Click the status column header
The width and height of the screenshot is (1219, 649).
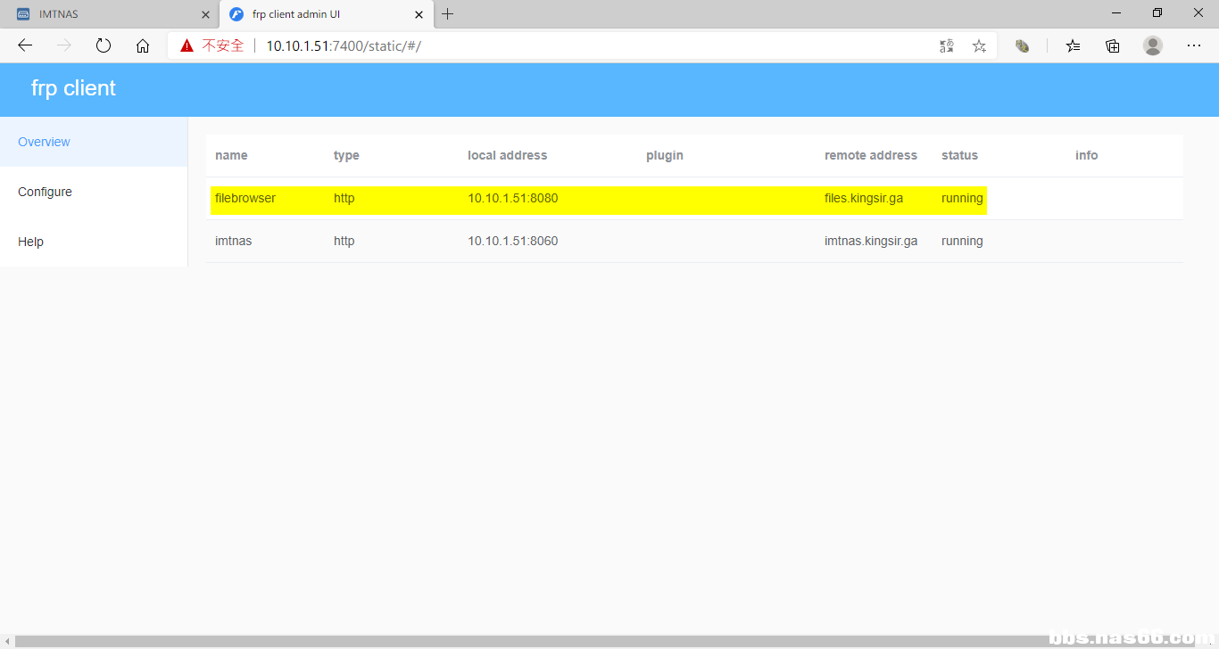[959, 155]
